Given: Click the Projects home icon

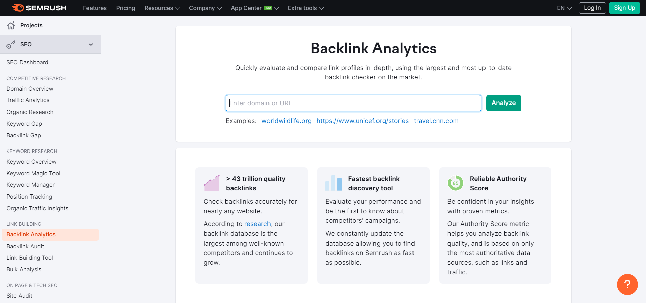Looking at the screenshot, I should [11, 25].
